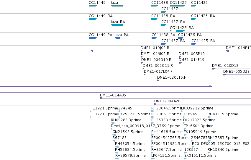
Task: Click the RC0-DP0005-150700-012-E02 EST label
Action: 221,144
